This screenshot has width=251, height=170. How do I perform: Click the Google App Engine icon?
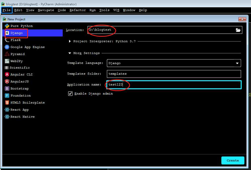tap(7, 47)
